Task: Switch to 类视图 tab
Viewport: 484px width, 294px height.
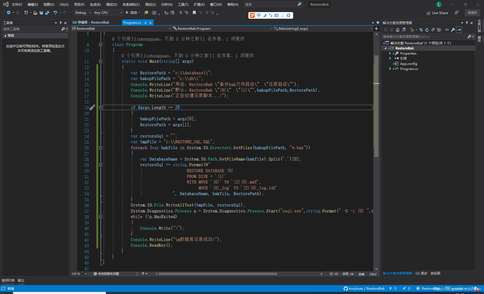Action: (x=435, y=273)
